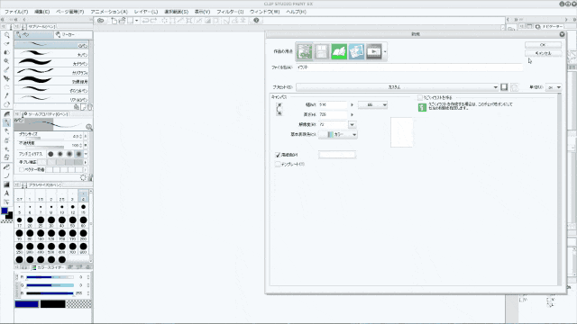
Task: Open the File menu
Action: click(16, 12)
